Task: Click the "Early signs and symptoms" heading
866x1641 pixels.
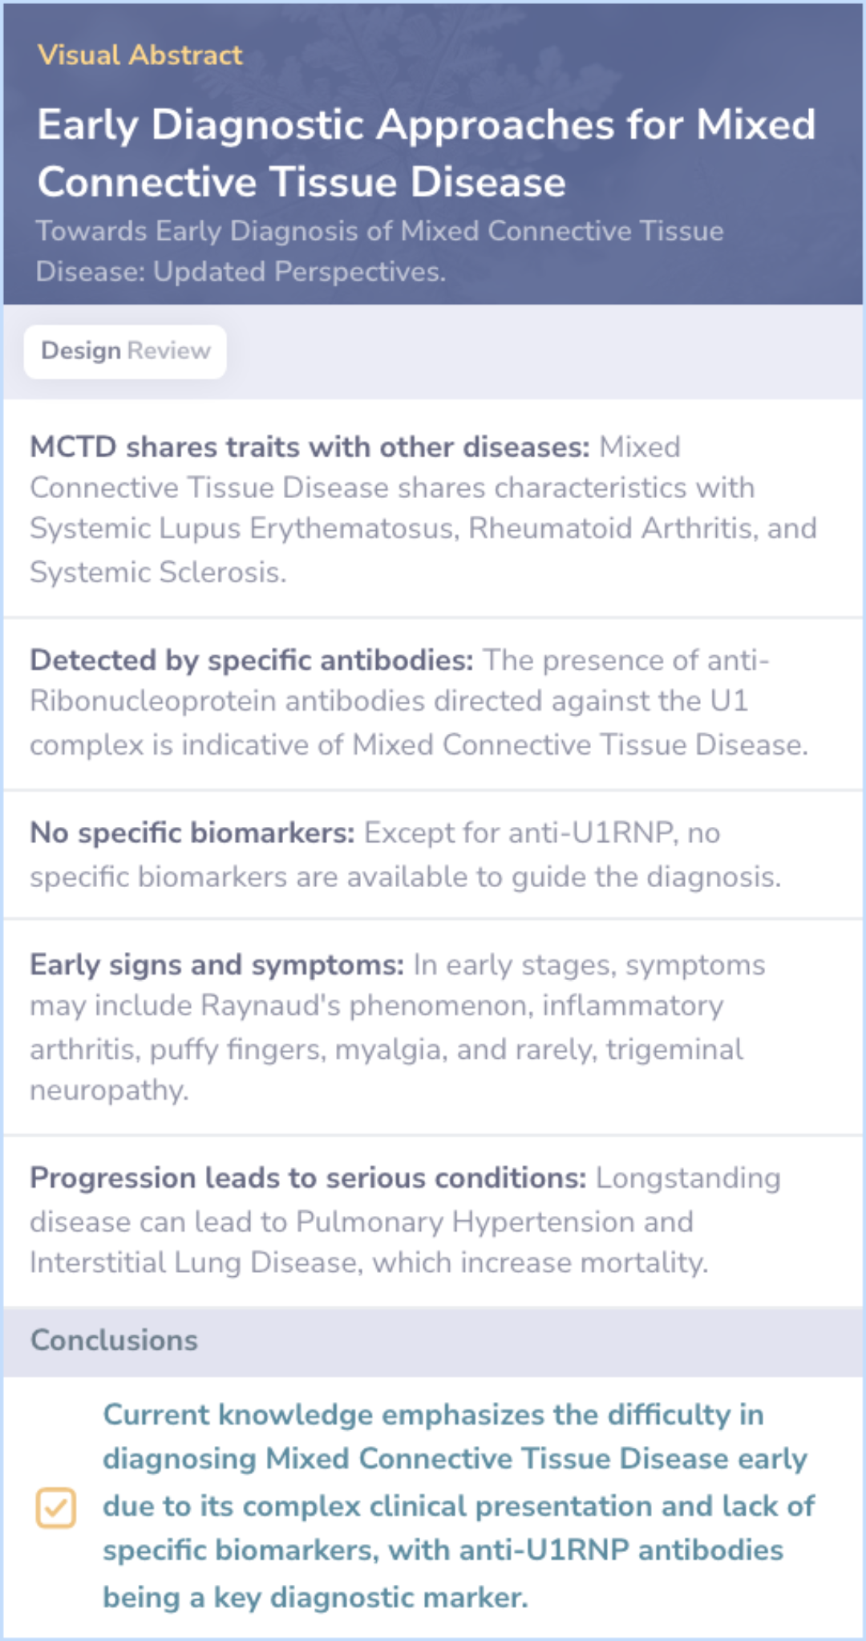Action: 216,965
